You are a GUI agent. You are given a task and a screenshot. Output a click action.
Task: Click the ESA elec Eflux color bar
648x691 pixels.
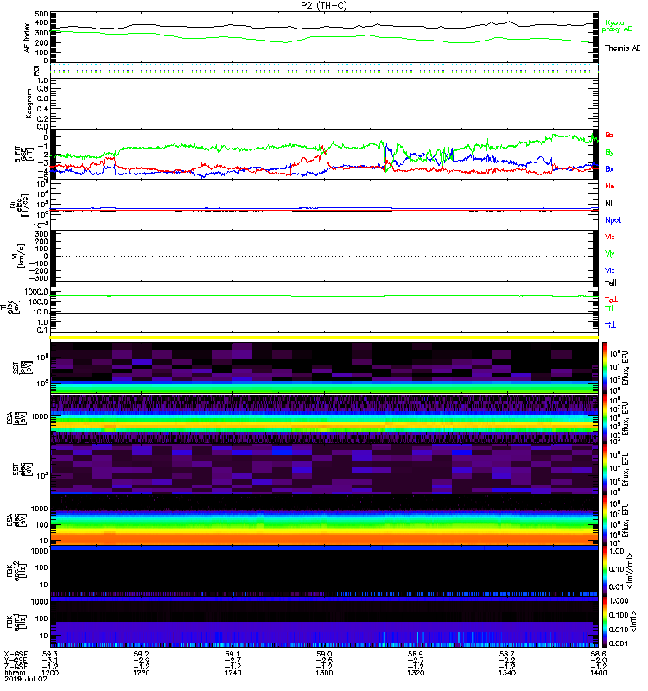tap(605, 520)
